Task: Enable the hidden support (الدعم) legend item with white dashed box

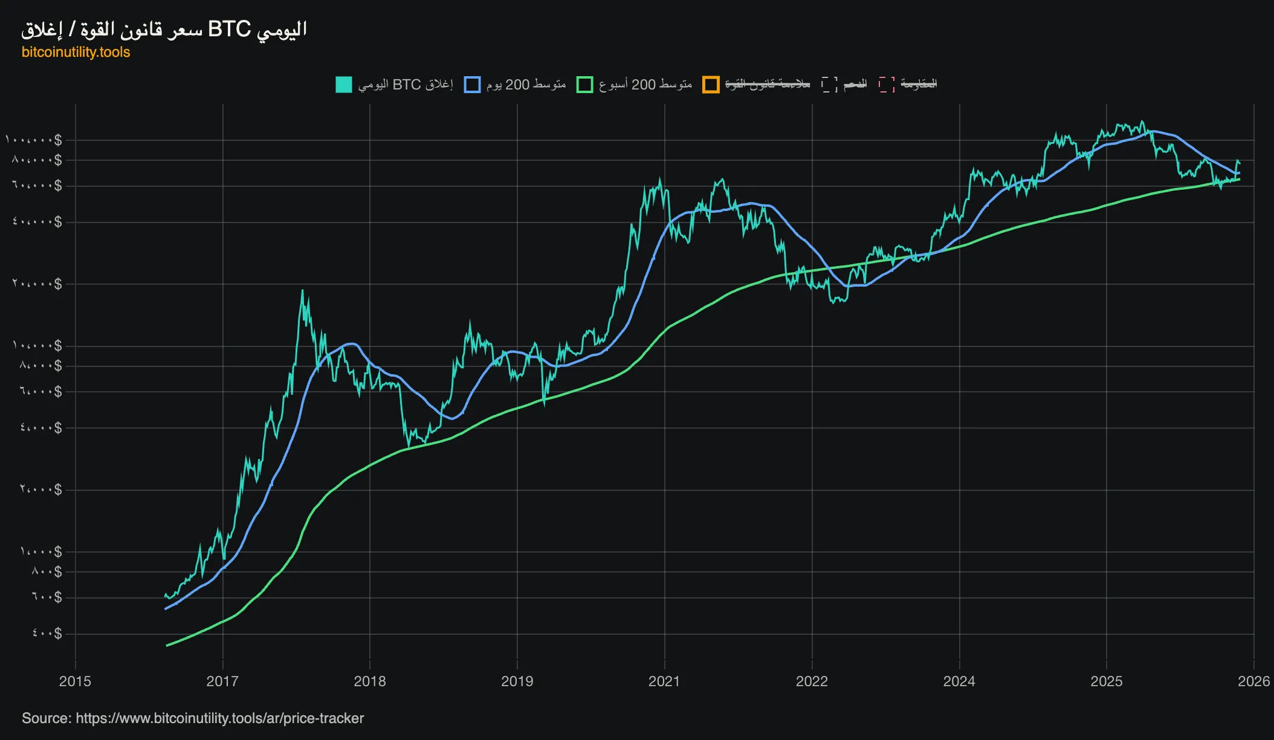Action: point(844,85)
